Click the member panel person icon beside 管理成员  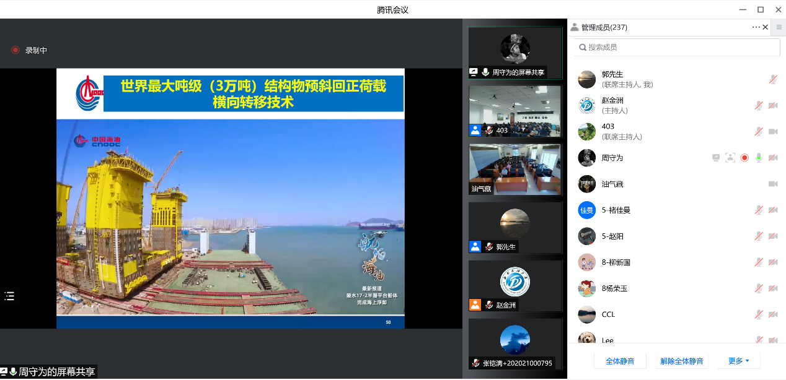[575, 27]
